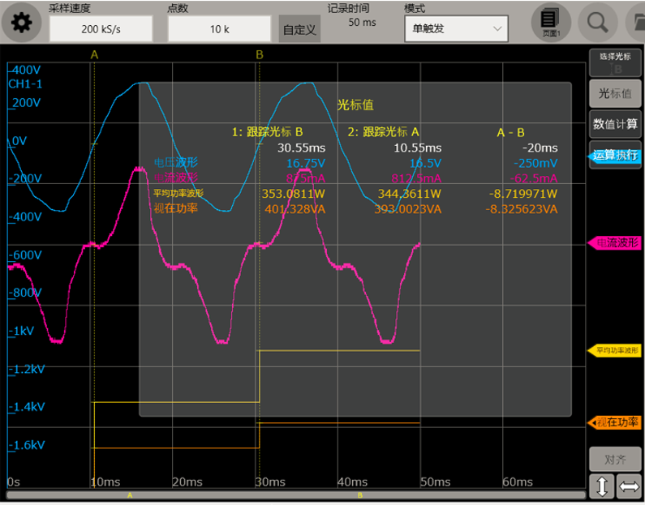Toggle the 选择光标 cursor selection button
This screenshot has width=645, height=505.
(x=614, y=62)
